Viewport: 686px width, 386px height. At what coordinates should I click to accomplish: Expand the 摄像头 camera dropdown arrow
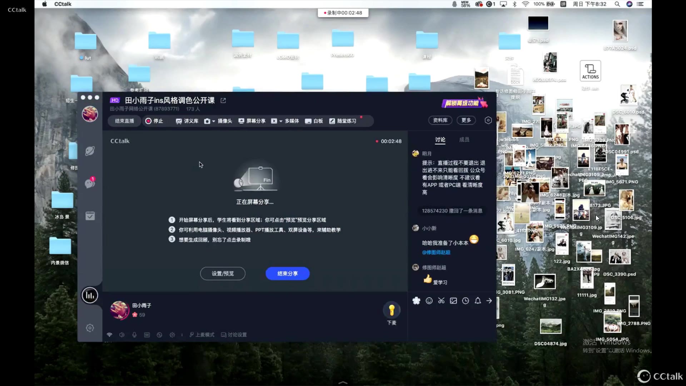click(214, 121)
